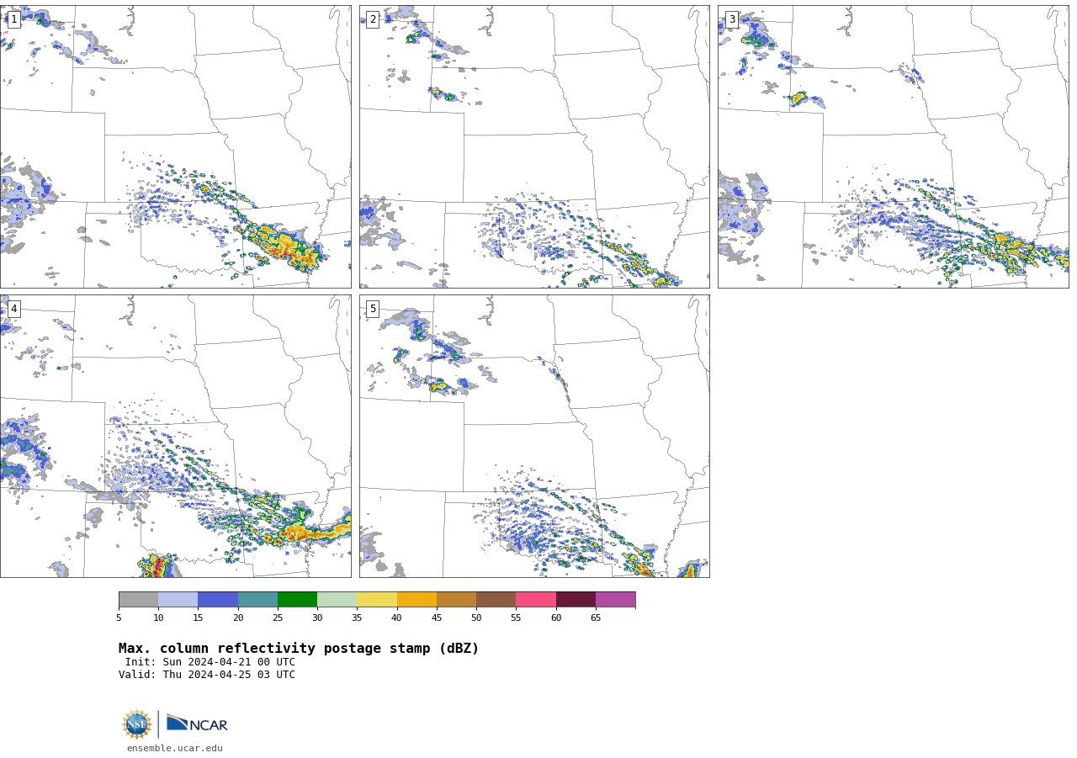The width and height of the screenshot is (1077, 758).
Task: Click the member number label '1'
Action: (x=13, y=19)
